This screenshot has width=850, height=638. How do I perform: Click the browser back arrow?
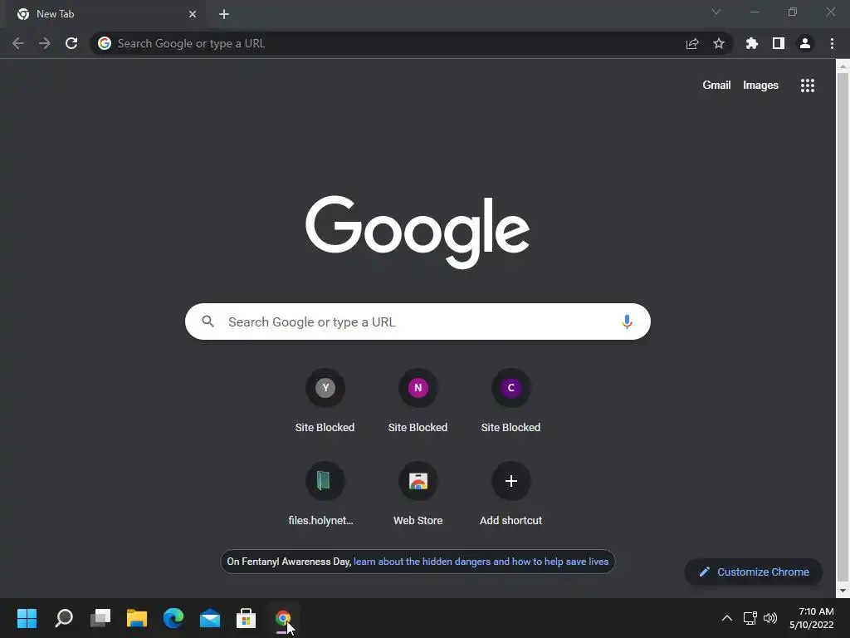(18, 43)
